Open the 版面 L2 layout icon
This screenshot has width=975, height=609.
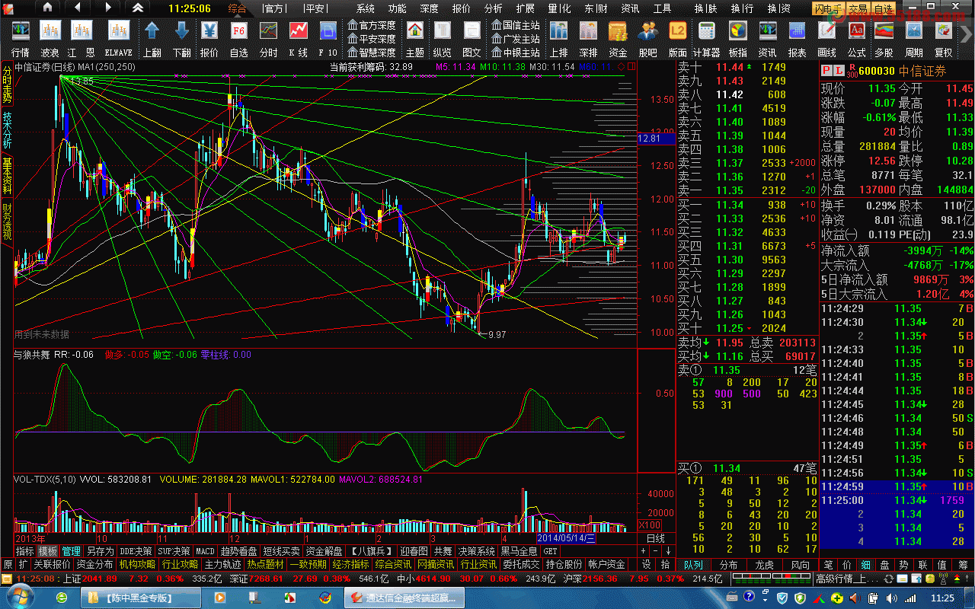pyautogui.click(x=677, y=31)
